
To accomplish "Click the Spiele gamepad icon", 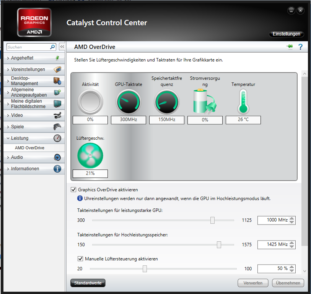I will point(57,127).
